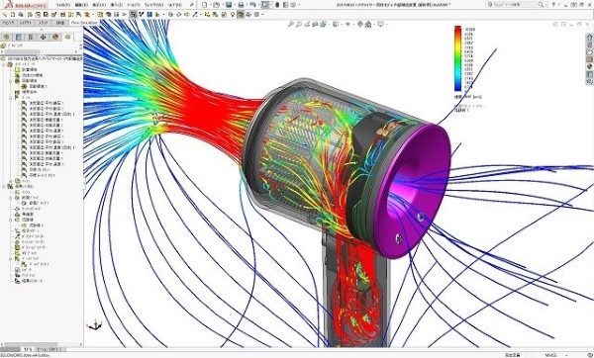
Task: Open the dropdown arrow beside the New icon
Action: pyautogui.click(x=210, y=5)
